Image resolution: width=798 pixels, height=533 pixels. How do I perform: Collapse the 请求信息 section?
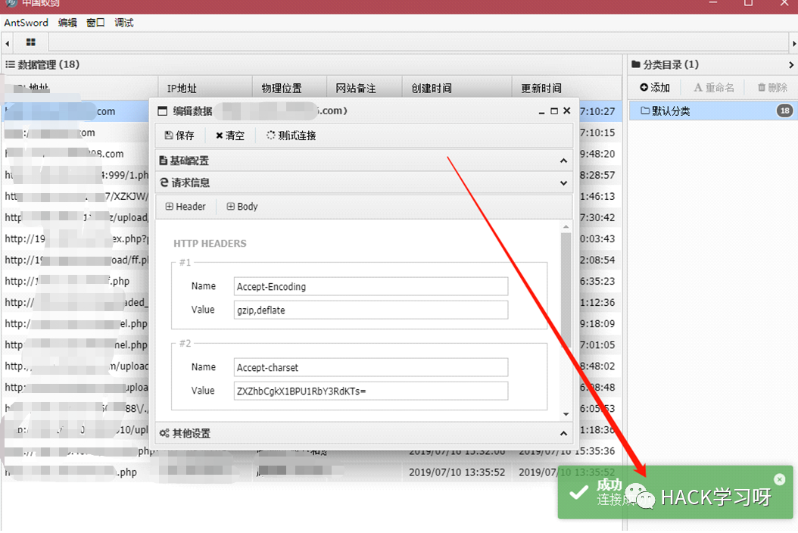point(364,182)
